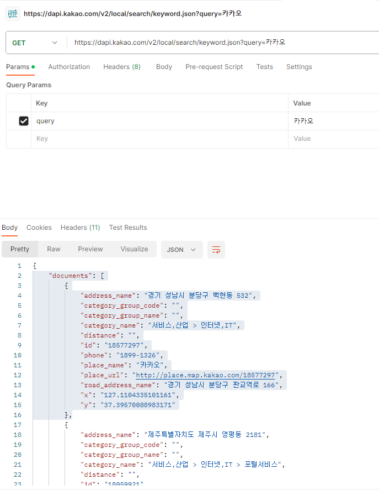Open the Settings tab
Image resolution: width=379 pixels, height=490 pixels.
(299, 67)
